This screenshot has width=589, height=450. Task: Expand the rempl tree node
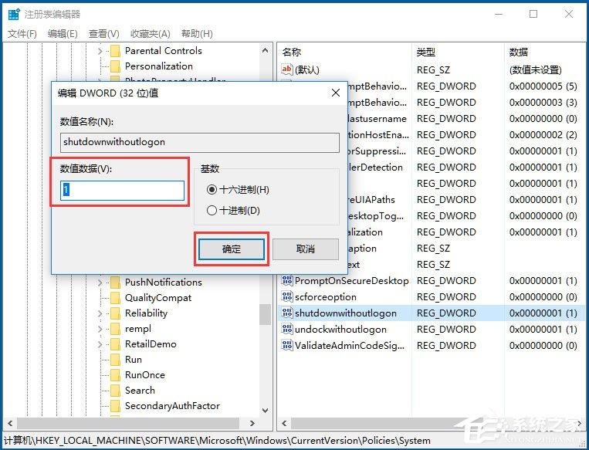(100, 329)
